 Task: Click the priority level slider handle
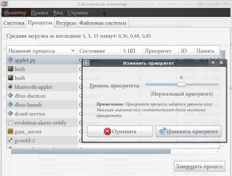pos(181,85)
